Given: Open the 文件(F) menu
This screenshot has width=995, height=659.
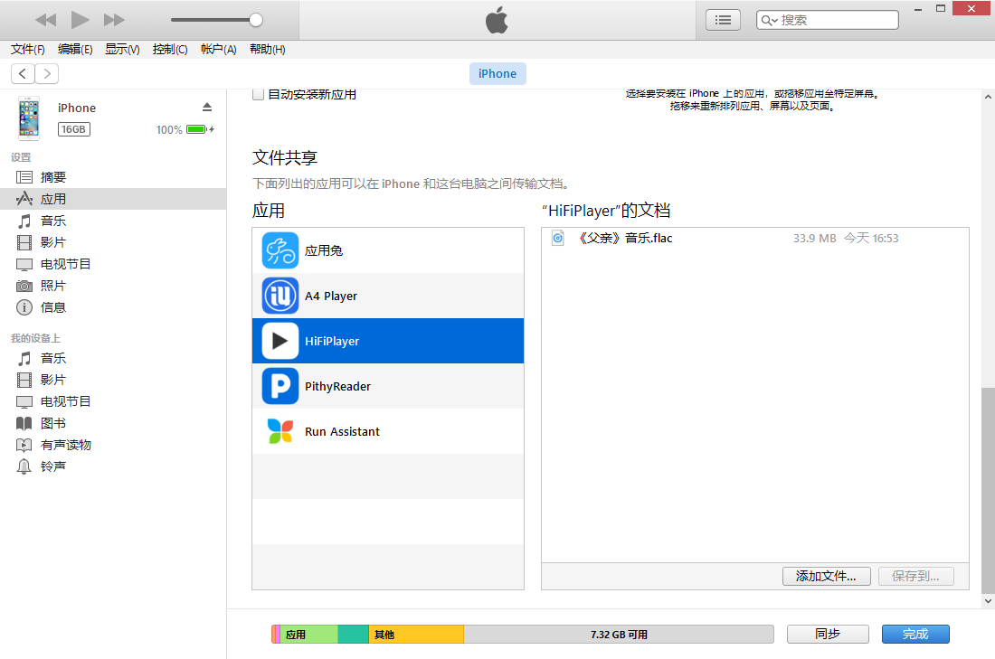Looking at the screenshot, I should [28, 50].
